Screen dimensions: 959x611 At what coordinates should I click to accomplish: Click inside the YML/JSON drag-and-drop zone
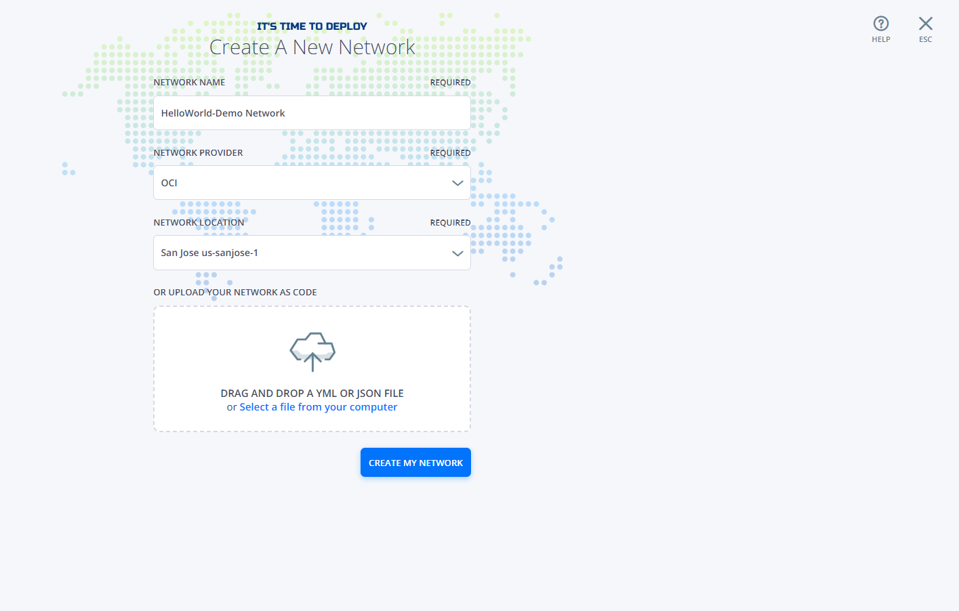(x=312, y=368)
